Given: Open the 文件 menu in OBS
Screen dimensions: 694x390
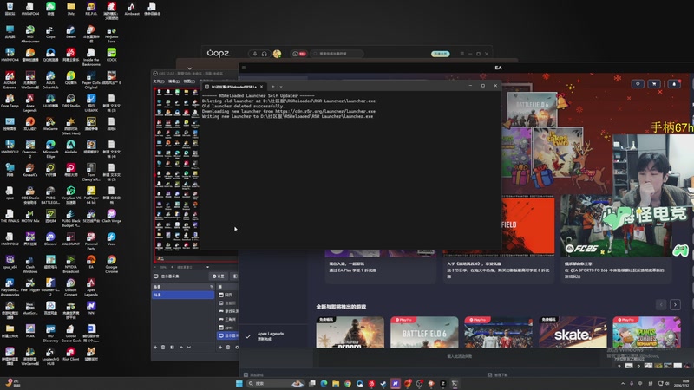Looking at the screenshot, I should [159, 81].
